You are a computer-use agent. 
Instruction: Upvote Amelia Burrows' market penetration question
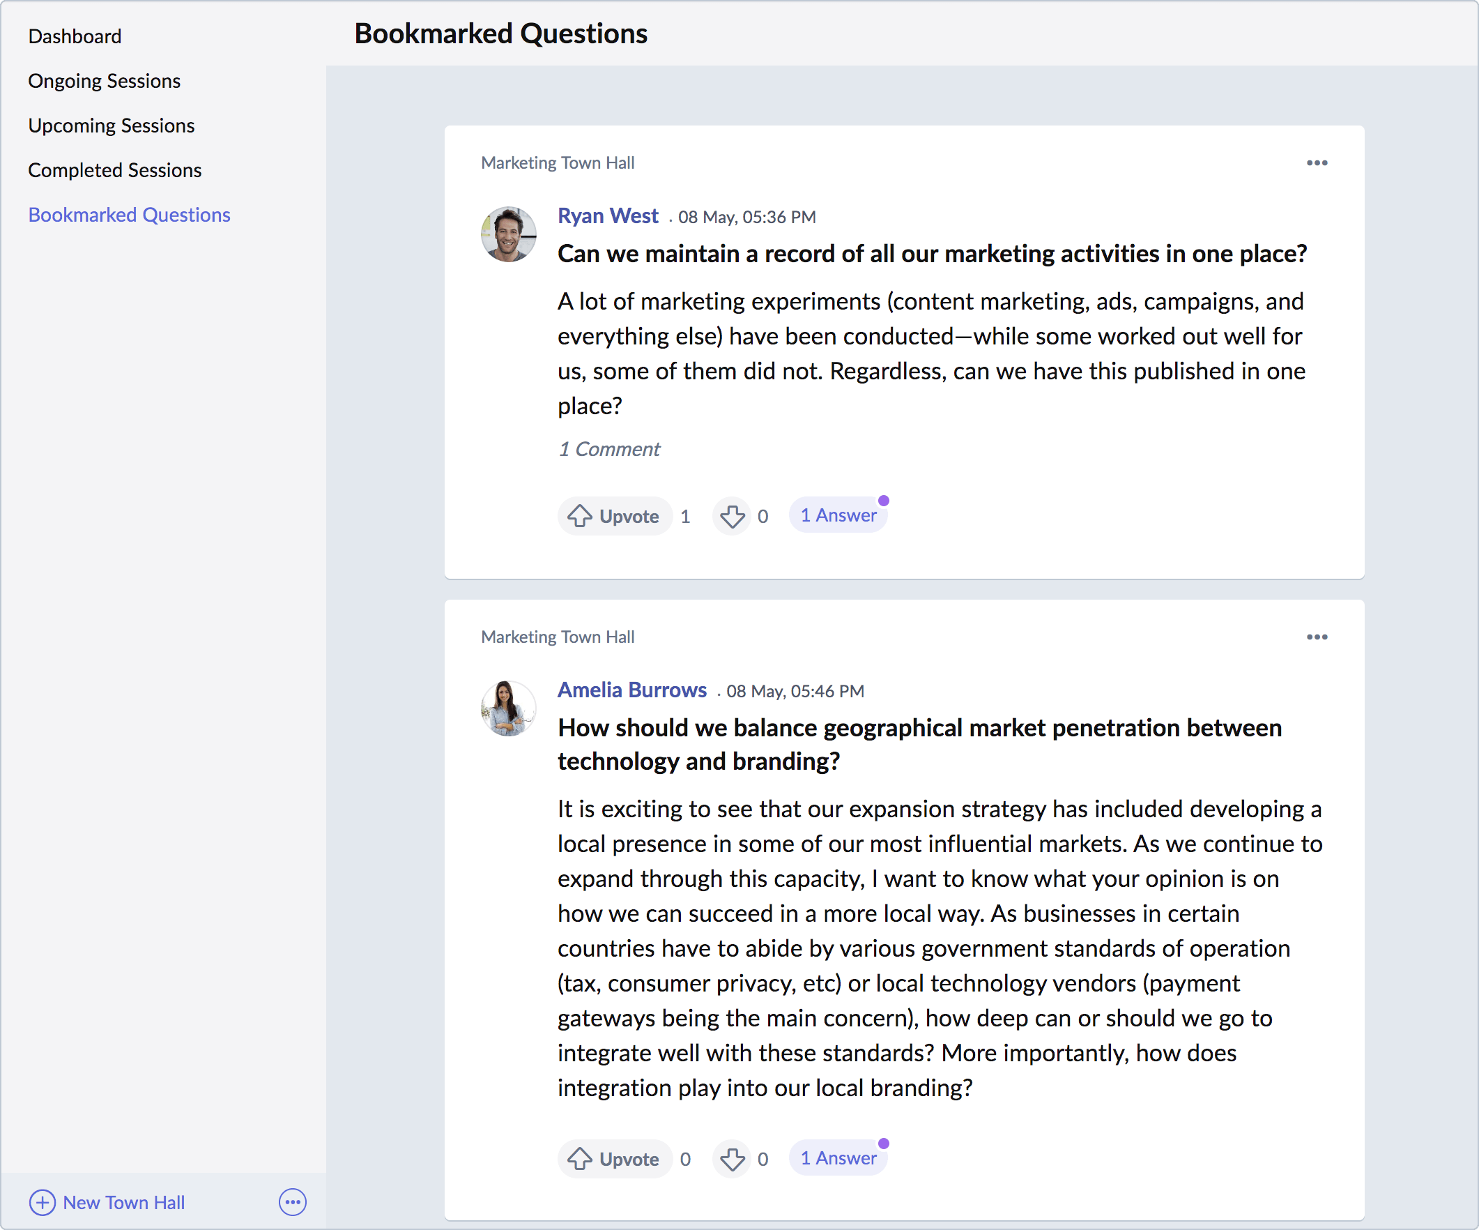pyautogui.click(x=613, y=1159)
